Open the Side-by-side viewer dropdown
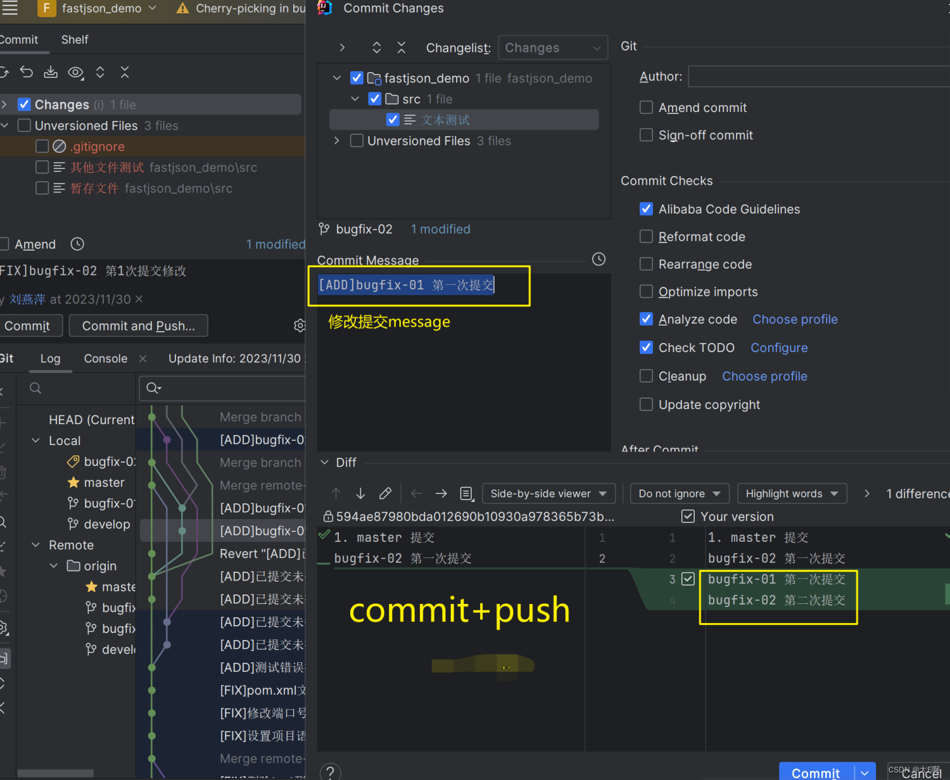Viewport: 950px width, 780px height. 548,493
